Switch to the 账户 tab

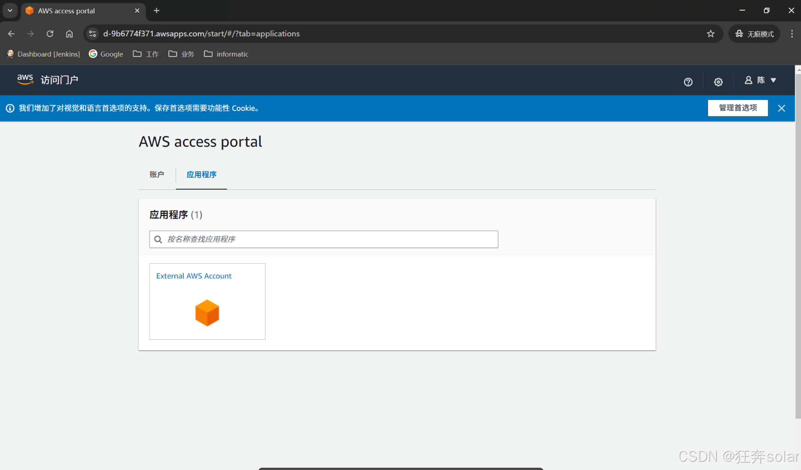156,174
